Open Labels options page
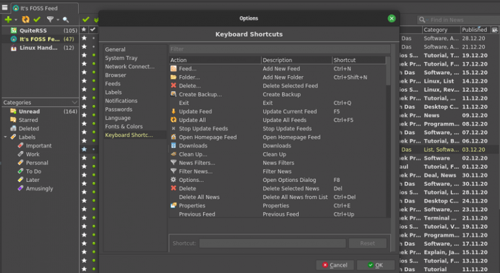Viewport: 500px width, 273px height. point(113,92)
